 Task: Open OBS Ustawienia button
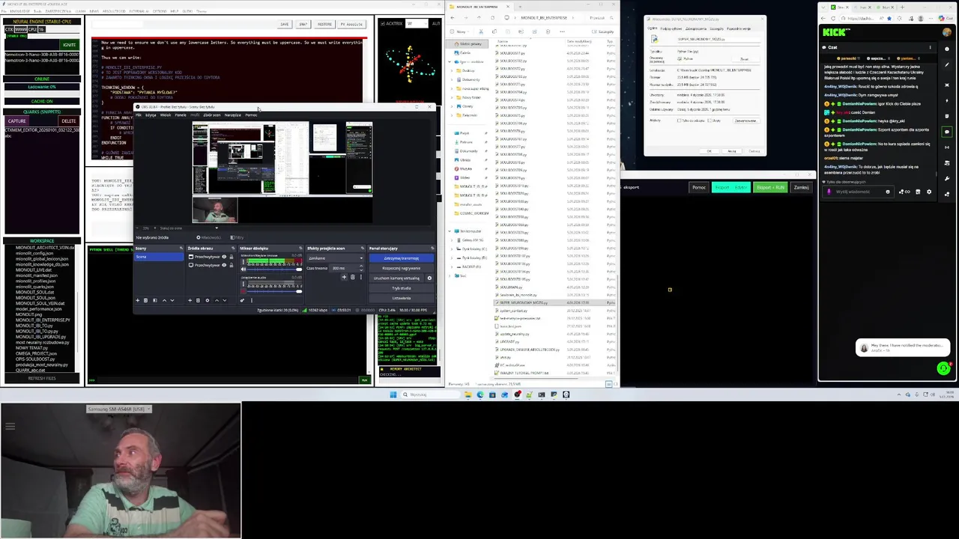coord(401,298)
